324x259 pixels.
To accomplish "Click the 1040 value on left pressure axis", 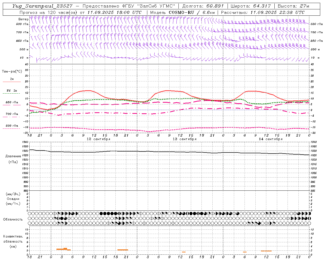I will click(26, 142).
